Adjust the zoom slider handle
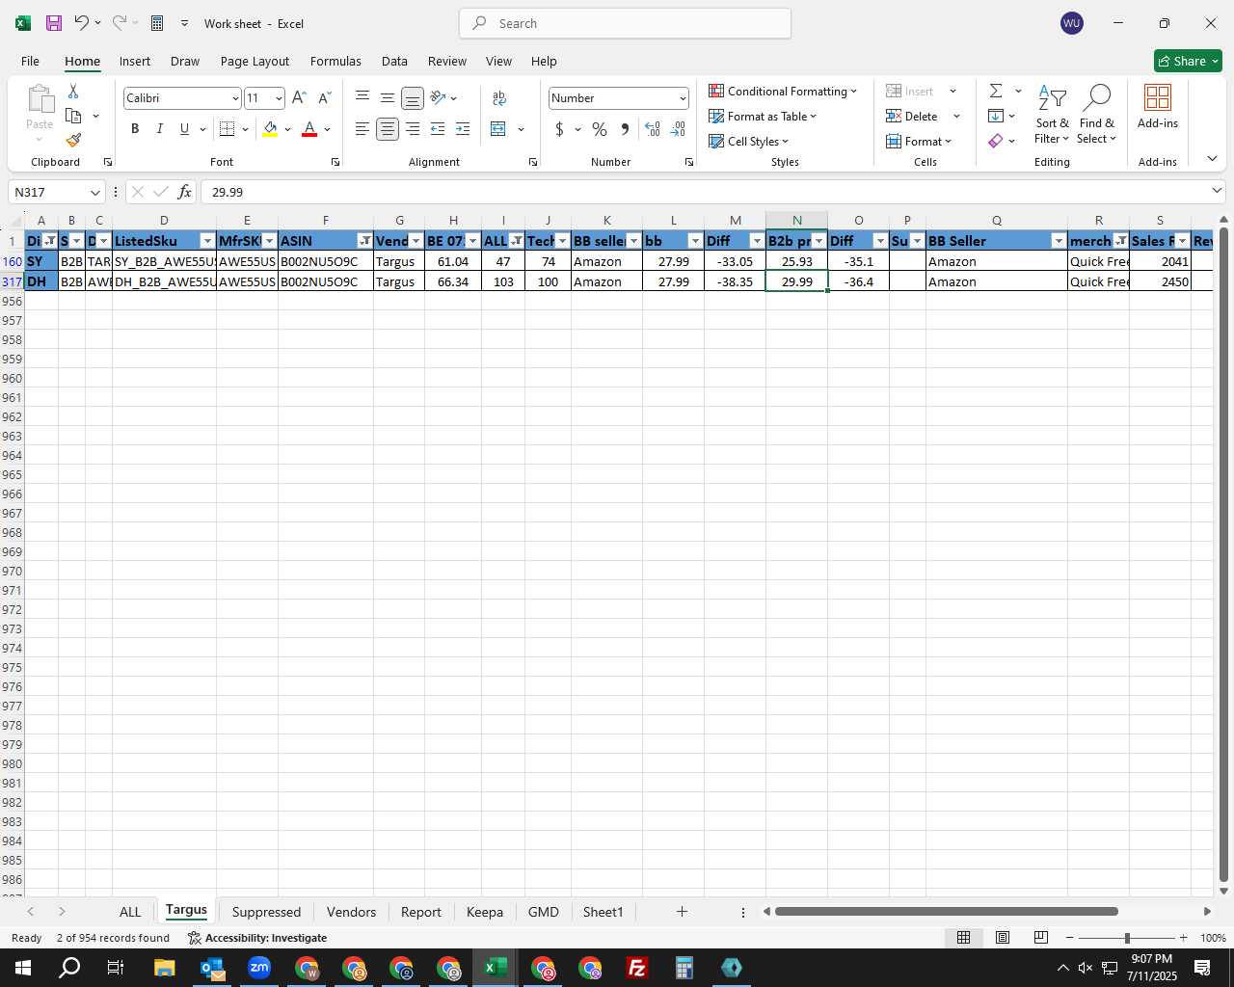The width and height of the screenshot is (1234, 987). pos(1126,938)
